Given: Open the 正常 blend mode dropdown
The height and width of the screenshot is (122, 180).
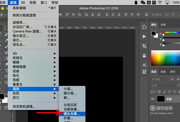Looking at the screenshot, I should (163, 85).
